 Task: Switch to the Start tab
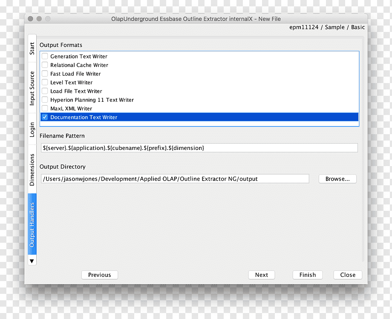32,49
